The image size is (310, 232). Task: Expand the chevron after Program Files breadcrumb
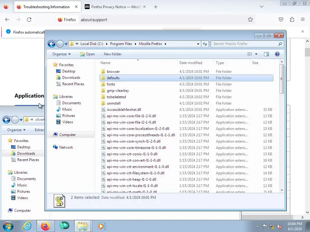click(136, 44)
